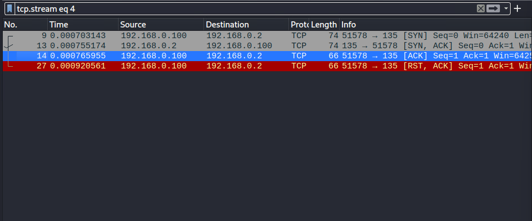Sort by the Source column header
This screenshot has height=221, width=532.
click(161, 25)
